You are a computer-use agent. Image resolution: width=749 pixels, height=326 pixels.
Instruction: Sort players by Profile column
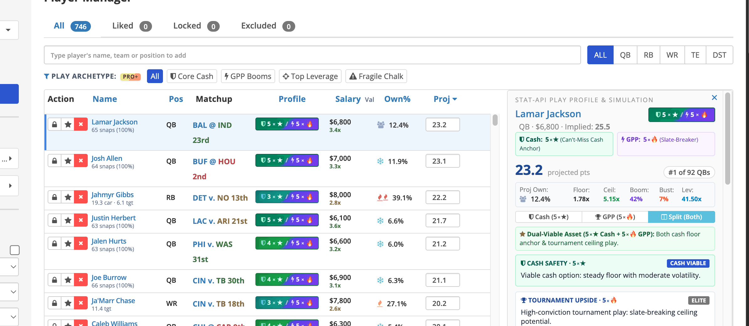[292, 99]
